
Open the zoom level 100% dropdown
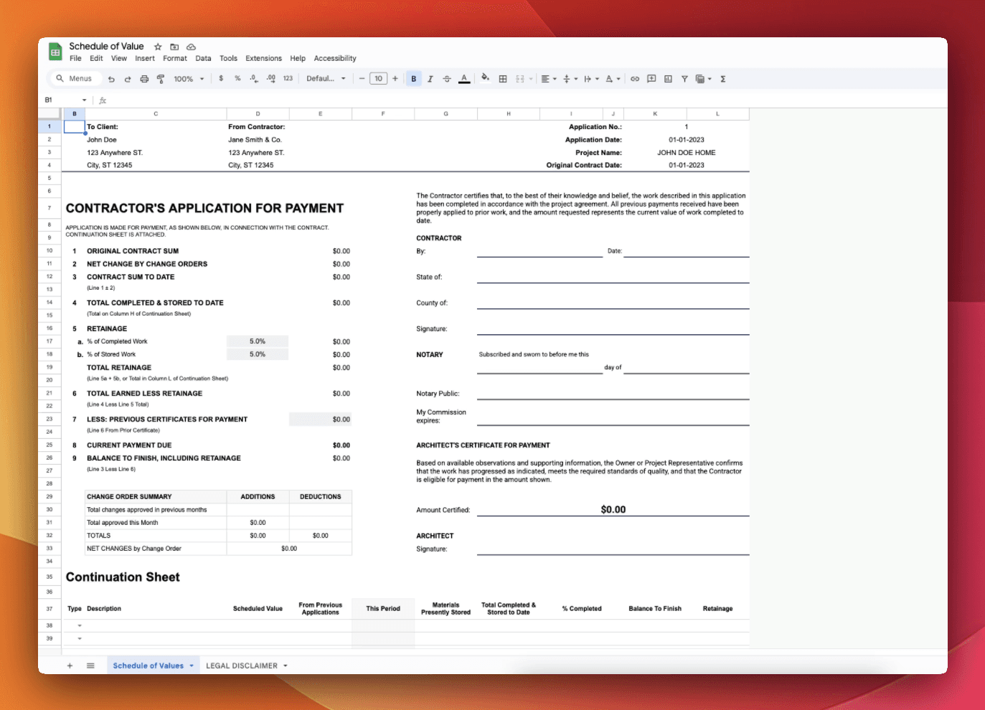click(189, 79)
